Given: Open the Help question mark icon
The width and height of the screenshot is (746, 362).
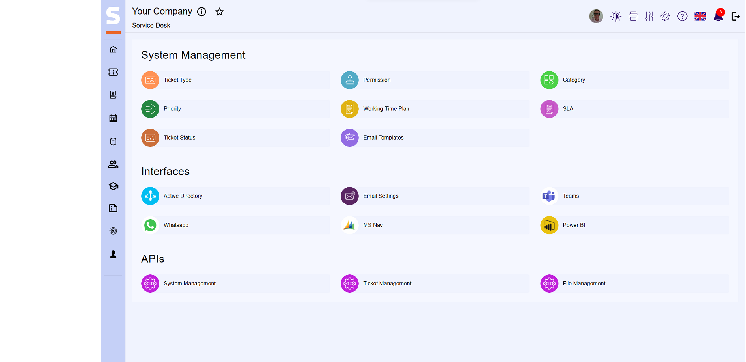Looking at the screenshot, I should coord(683,16).
